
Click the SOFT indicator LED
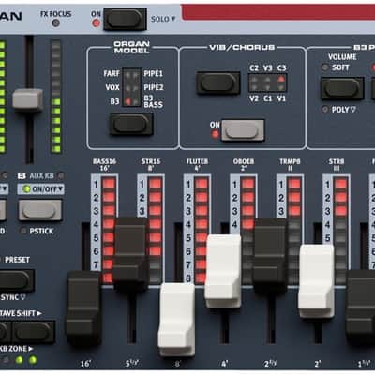click(x=325, y=67)
